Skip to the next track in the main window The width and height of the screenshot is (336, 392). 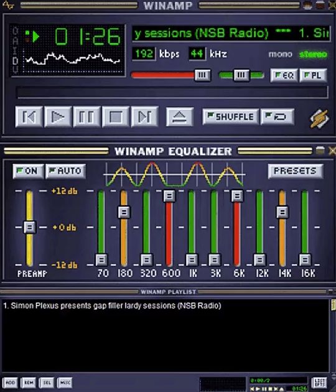click(x=145, y=117)
